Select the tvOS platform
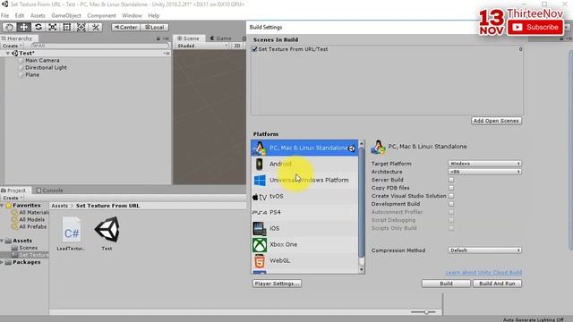The width and height of the screenshot is (573, 322). tap(304, 196)
